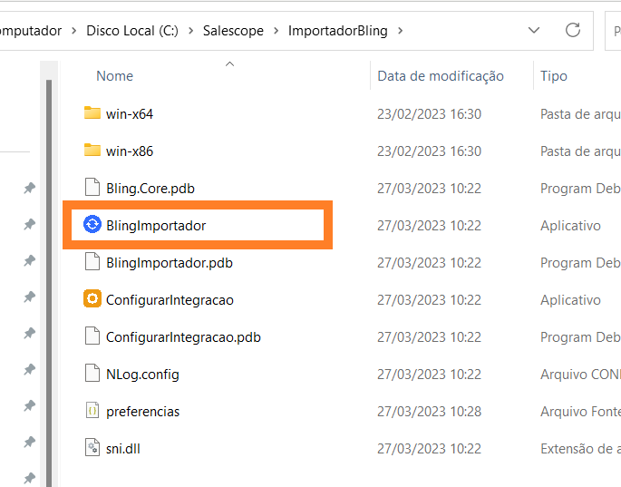
Task: Open address bar history dropdown
Action: pos(534,30)
